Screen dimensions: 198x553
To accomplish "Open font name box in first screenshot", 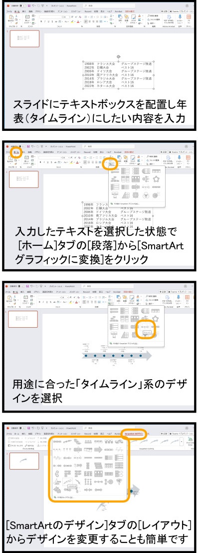I will (51, 17).
